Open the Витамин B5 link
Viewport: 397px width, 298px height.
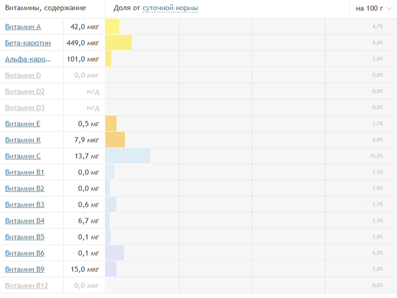(24, 237)
